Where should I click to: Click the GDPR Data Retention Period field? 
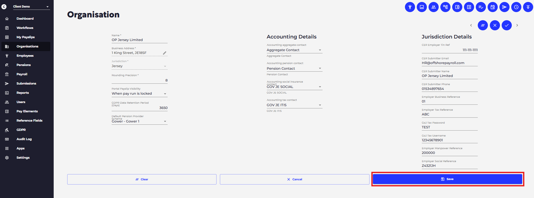tap(139, 108)
